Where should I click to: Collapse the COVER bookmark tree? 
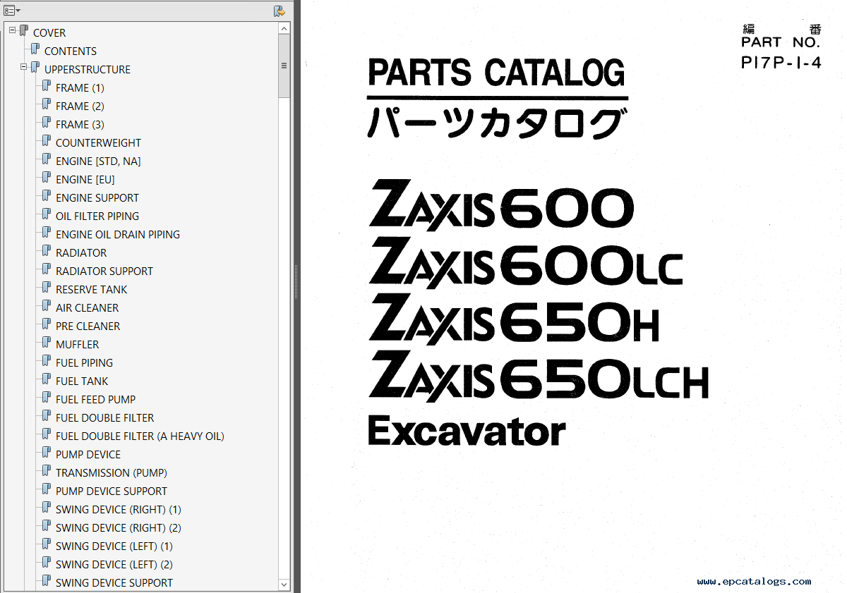pyautogui.click(x=13, y=30)
